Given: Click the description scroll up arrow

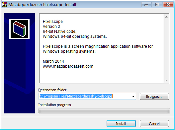Looking at the screenshot, I should pyautogui.click(x=166, y=17).
